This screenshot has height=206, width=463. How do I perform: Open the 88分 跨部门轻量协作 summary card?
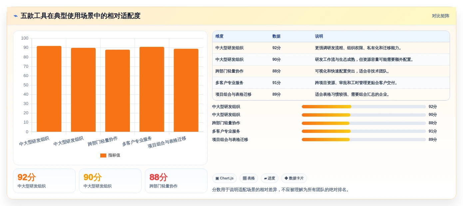point(176,181)
